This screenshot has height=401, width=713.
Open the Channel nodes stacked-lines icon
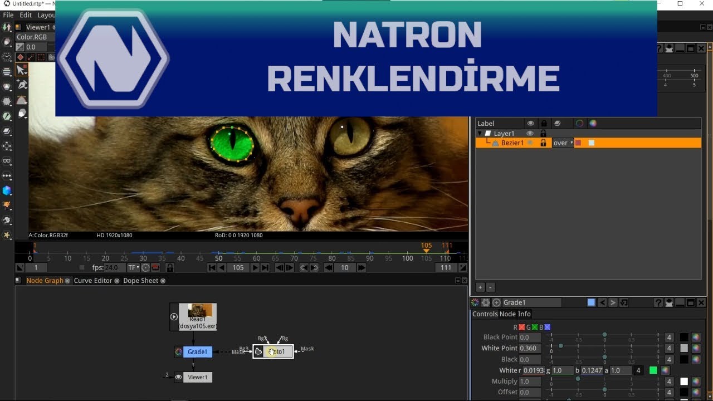pos(7,72)
